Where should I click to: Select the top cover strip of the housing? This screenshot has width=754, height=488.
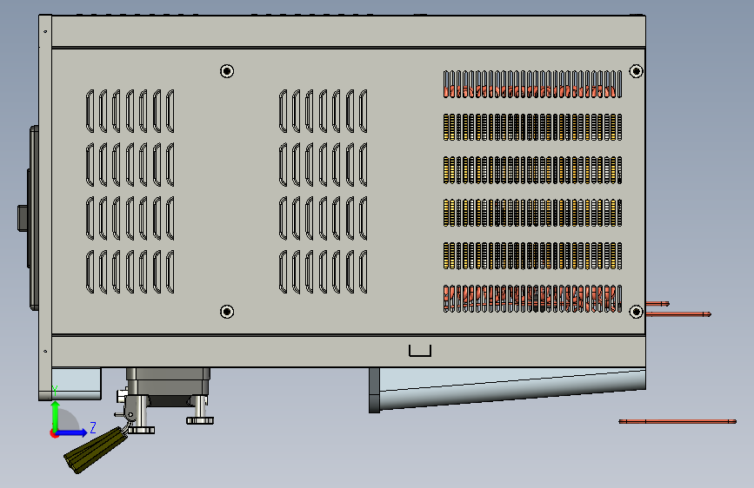click(348, 31)
